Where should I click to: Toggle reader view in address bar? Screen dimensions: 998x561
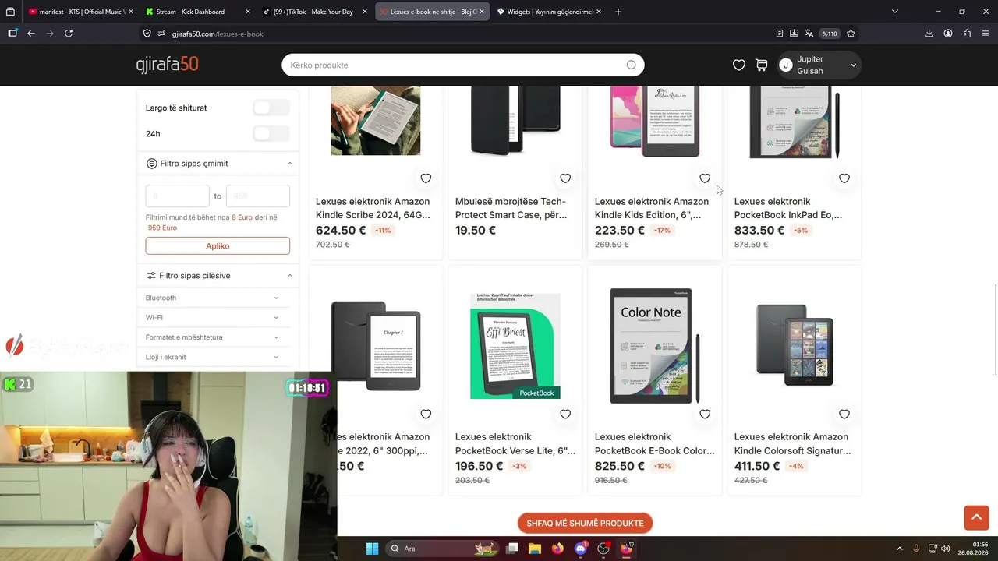click(780, 34)
